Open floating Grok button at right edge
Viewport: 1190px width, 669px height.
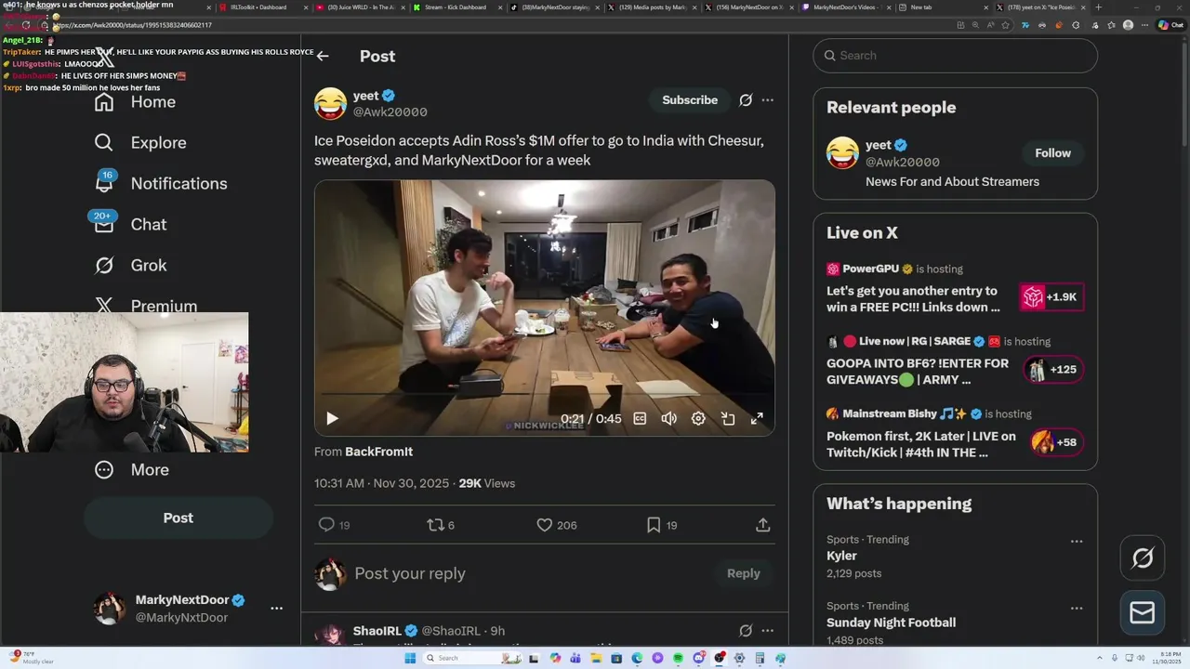coord(1143,557)
